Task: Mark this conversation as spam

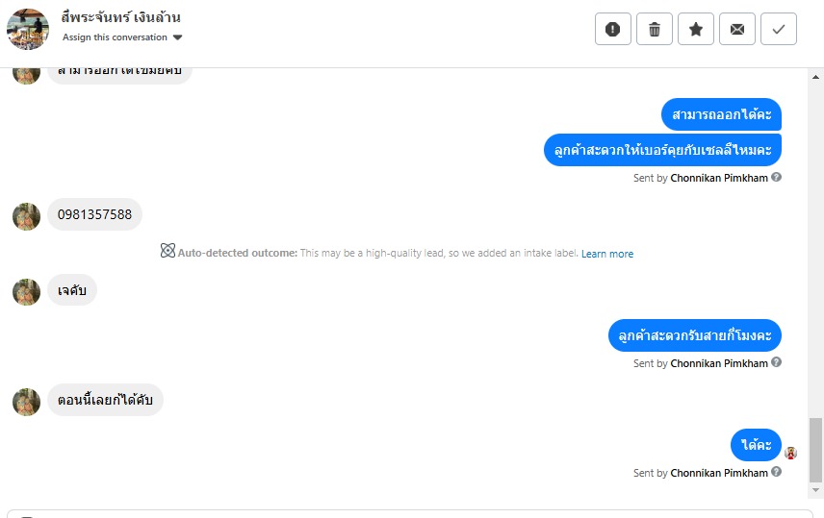Action: pyautogui.click(x=613, y=29)
